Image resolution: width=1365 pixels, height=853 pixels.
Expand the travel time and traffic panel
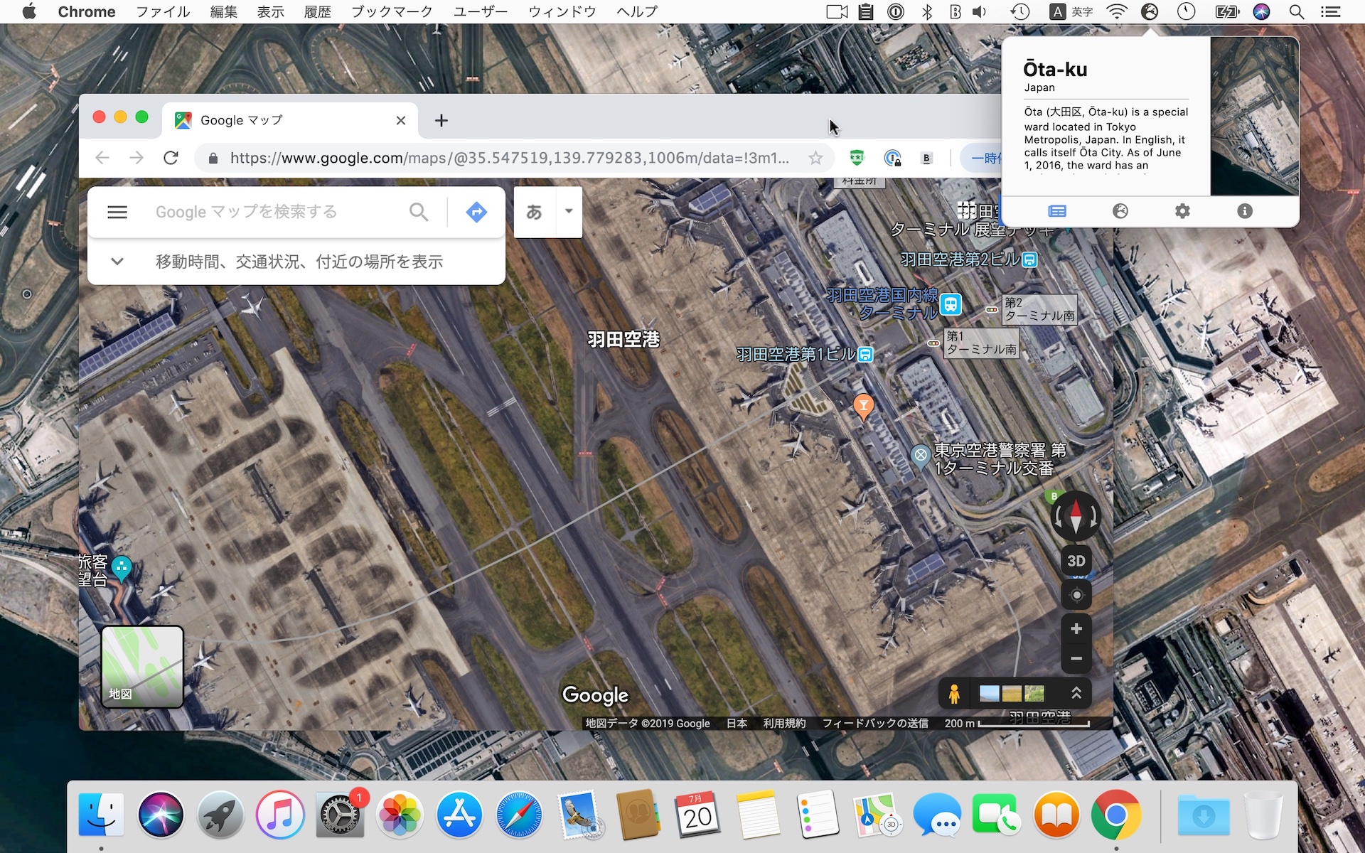[116, 260]
